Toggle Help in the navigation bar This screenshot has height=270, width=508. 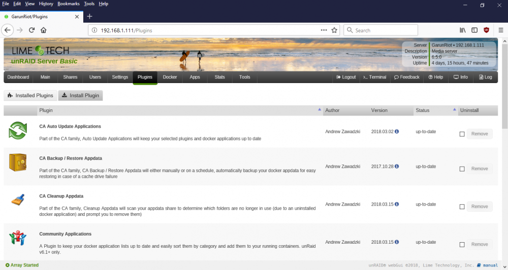pyautogui.click(x=436, y=77)
